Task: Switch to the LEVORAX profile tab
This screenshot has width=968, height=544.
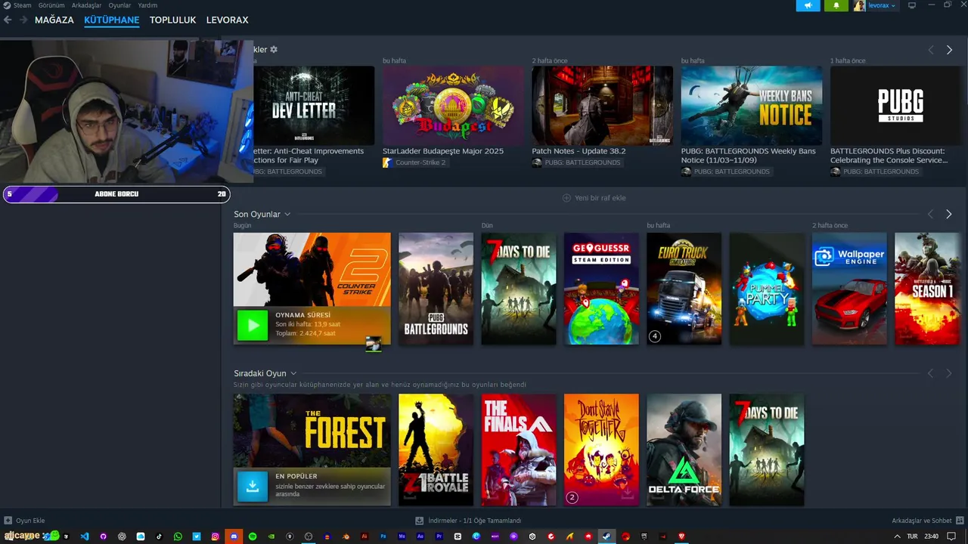Action: click(227, 20)
